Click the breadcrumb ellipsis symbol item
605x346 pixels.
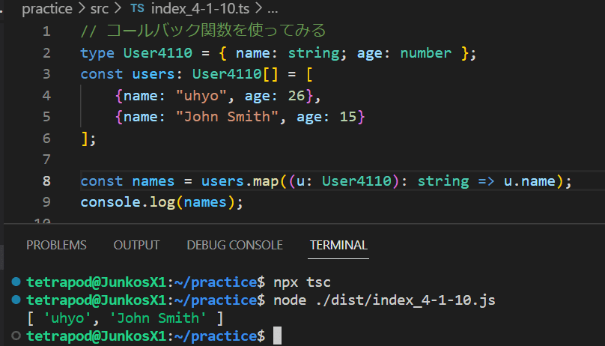[x=273, y=9]
